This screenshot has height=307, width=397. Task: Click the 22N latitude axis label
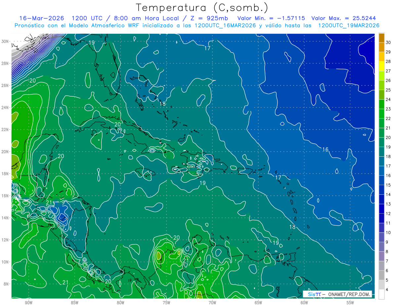click(x=5, y=129)
